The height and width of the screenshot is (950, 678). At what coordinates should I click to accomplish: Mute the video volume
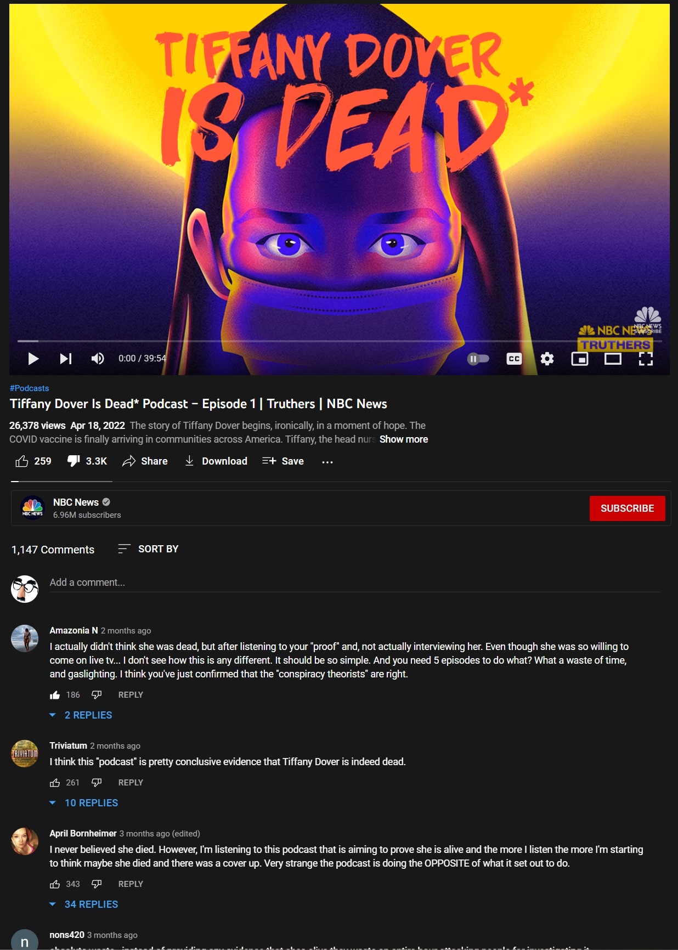click(98, 359)
